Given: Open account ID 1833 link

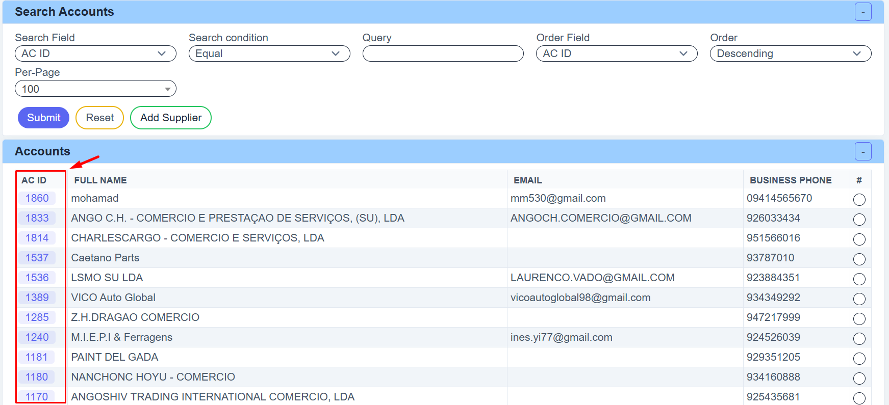Looking at the screenshot, I should 37,218.
